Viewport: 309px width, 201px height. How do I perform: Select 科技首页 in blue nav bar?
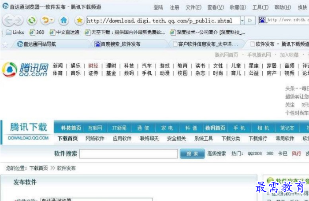[71, 128]
